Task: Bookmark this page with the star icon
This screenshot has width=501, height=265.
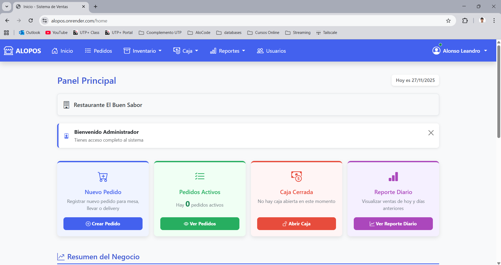Action: (448, 21)
